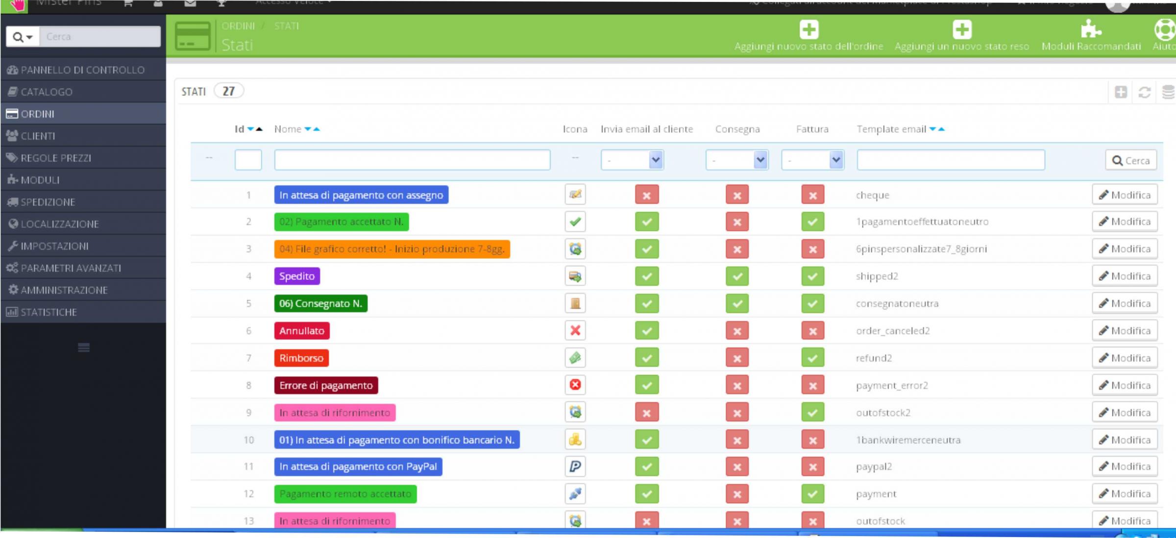Open Moduli Raccomandati puzzle icon

click(1091, 29)
